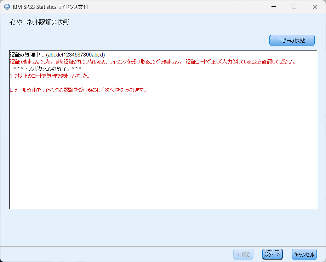This screenshot has height=262, width=326.
Task: Click the disabled < 戻る button
Action: point(243,254)
